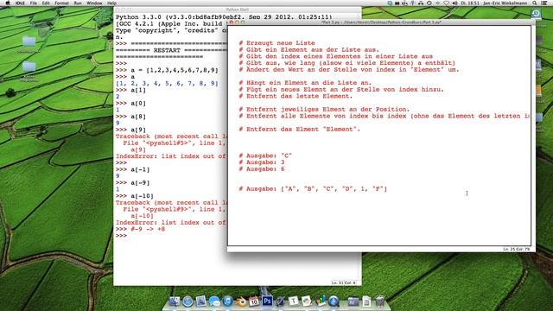Viewport: 553px width, 311px height.
Task: Open the blue round icon right of Numbers
Action: (x=334, y=301)
